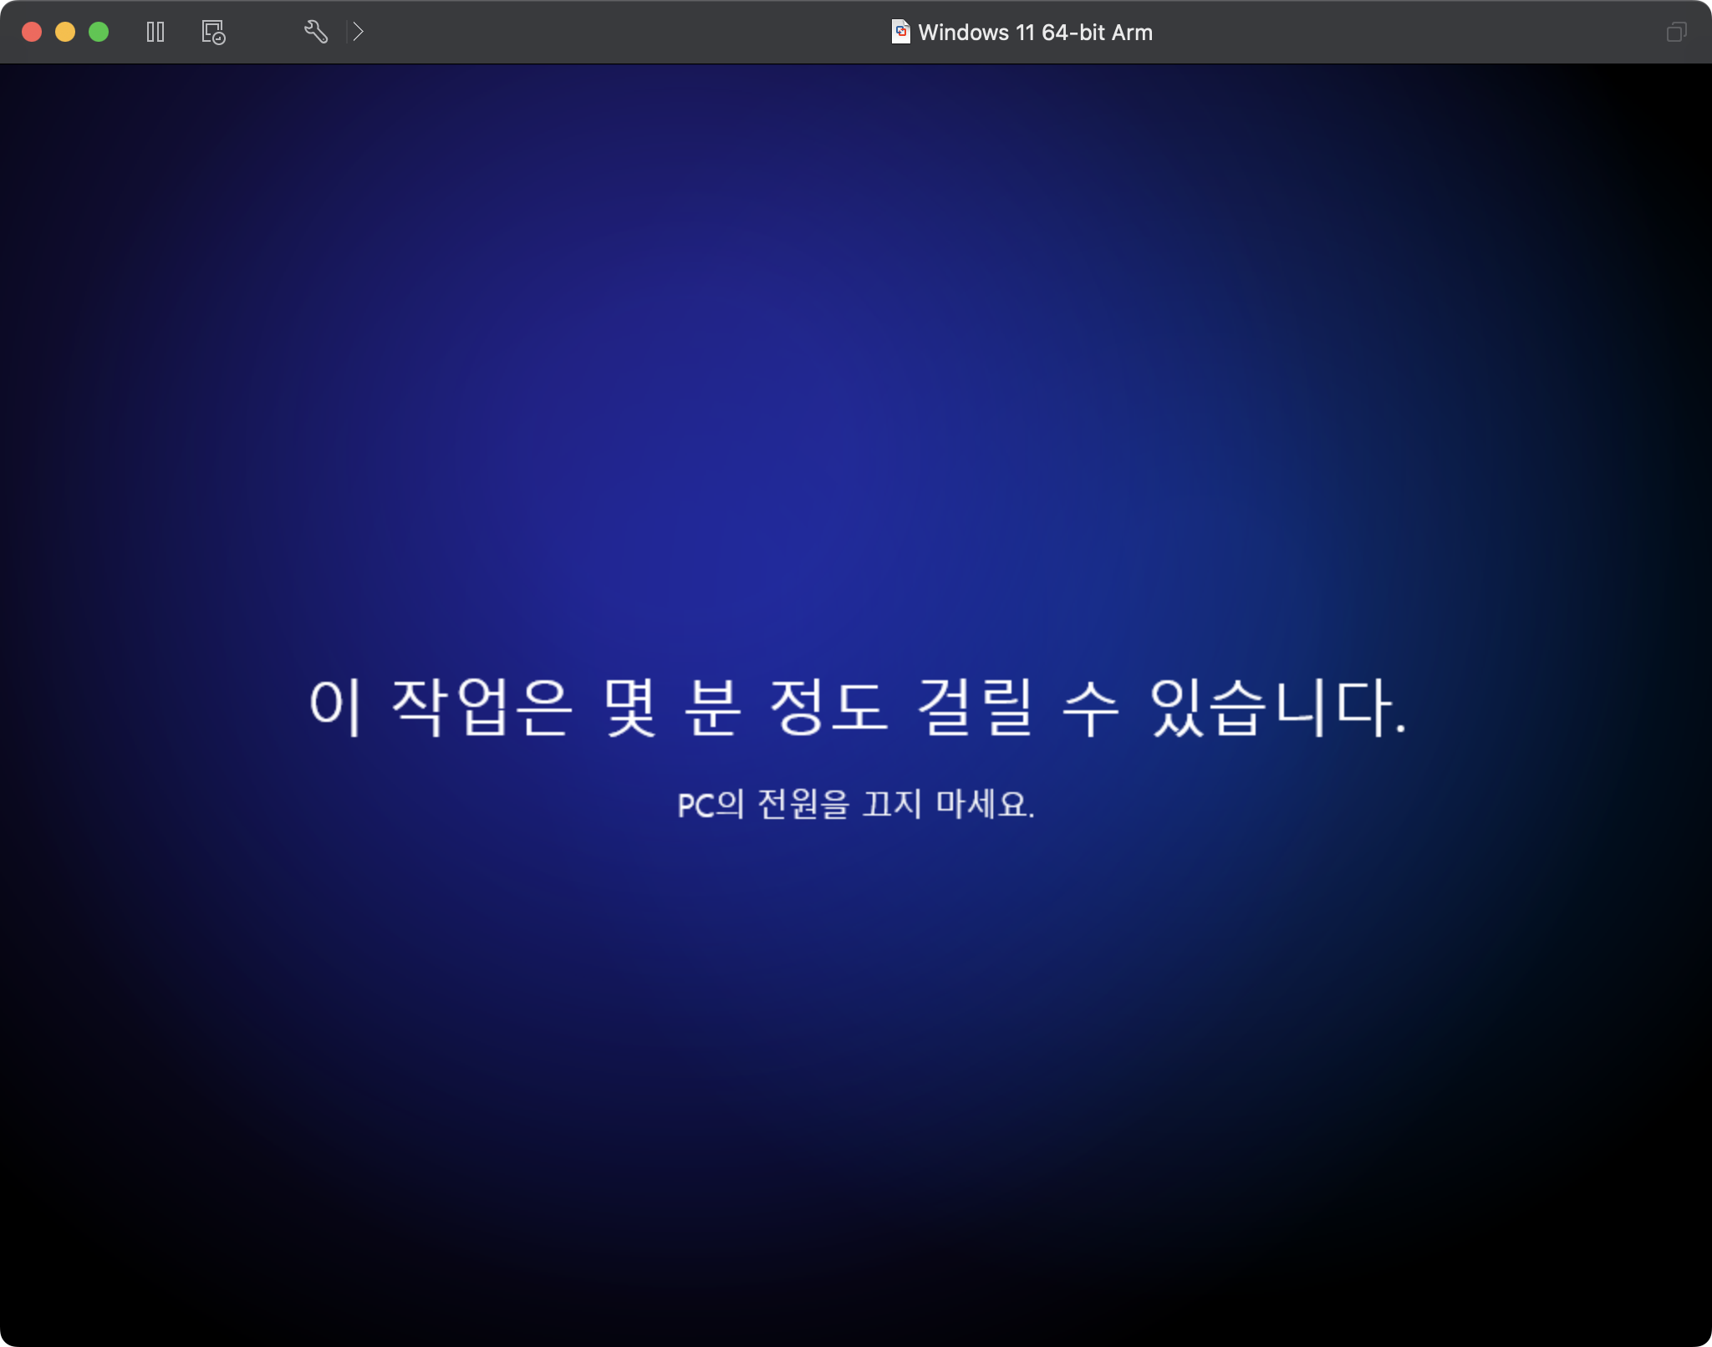Click the overlapping-windows icon at top right
The width and height of the screenshot is (1712, 1347).
(x=1676, y=33)
